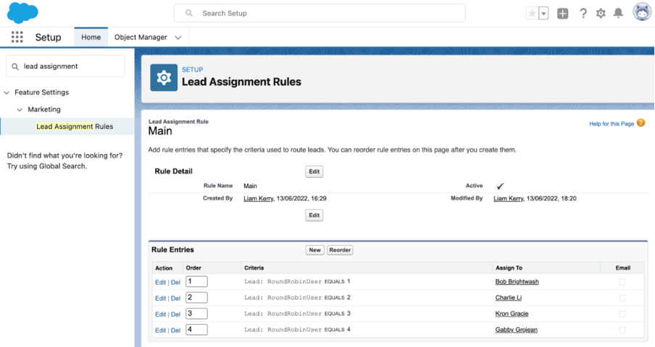655x347 pixels.
Task: Click the Search Setup magnifier icon
Action: coord(189,13)
